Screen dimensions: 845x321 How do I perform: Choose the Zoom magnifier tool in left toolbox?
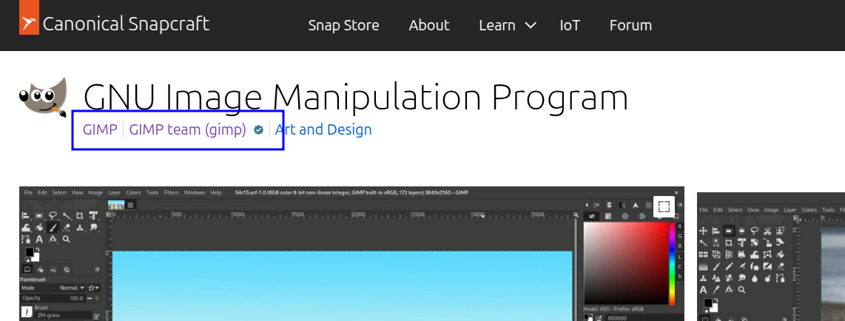point(67,240)
